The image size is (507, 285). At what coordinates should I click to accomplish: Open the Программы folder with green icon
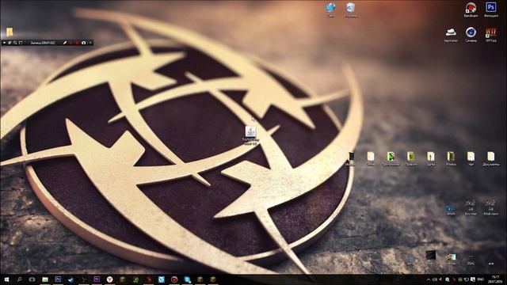click(391, 158)
